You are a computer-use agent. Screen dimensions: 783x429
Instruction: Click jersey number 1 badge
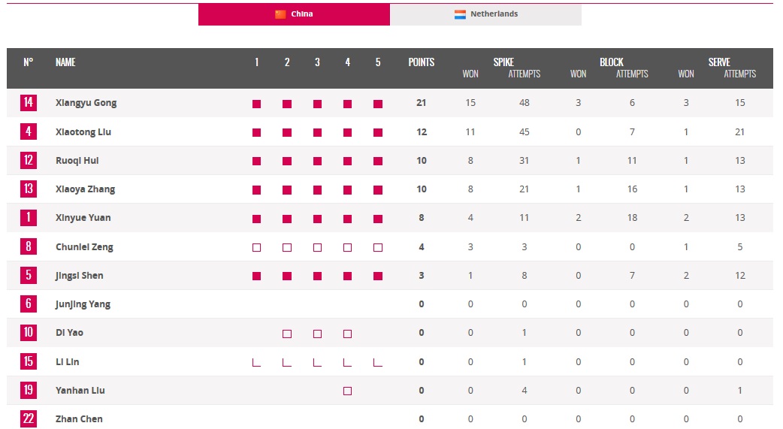[x=28, y=218]
